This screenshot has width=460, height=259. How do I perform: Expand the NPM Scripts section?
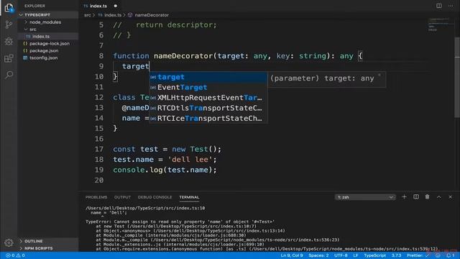point(47,248)
